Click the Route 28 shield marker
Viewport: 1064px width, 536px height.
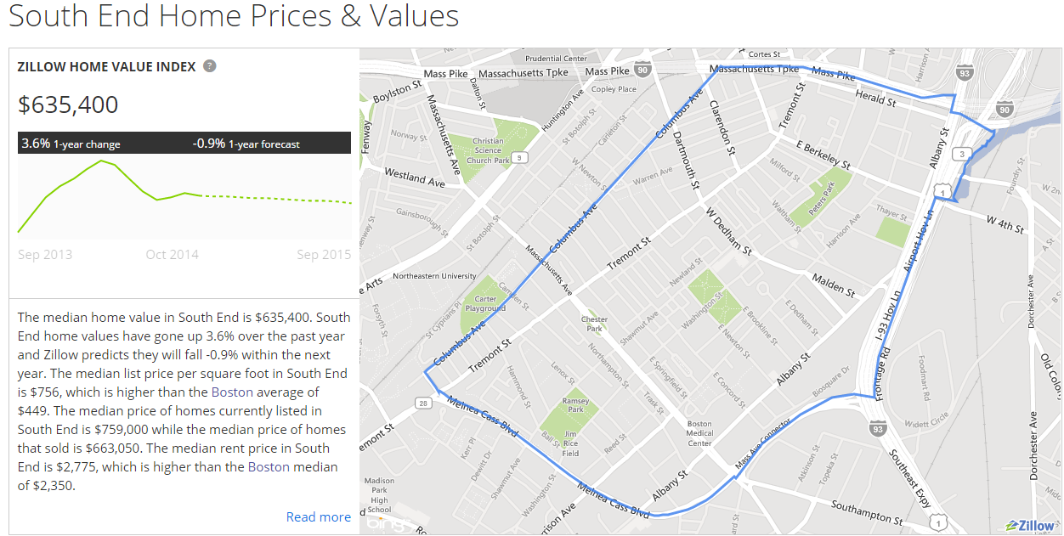422,405
